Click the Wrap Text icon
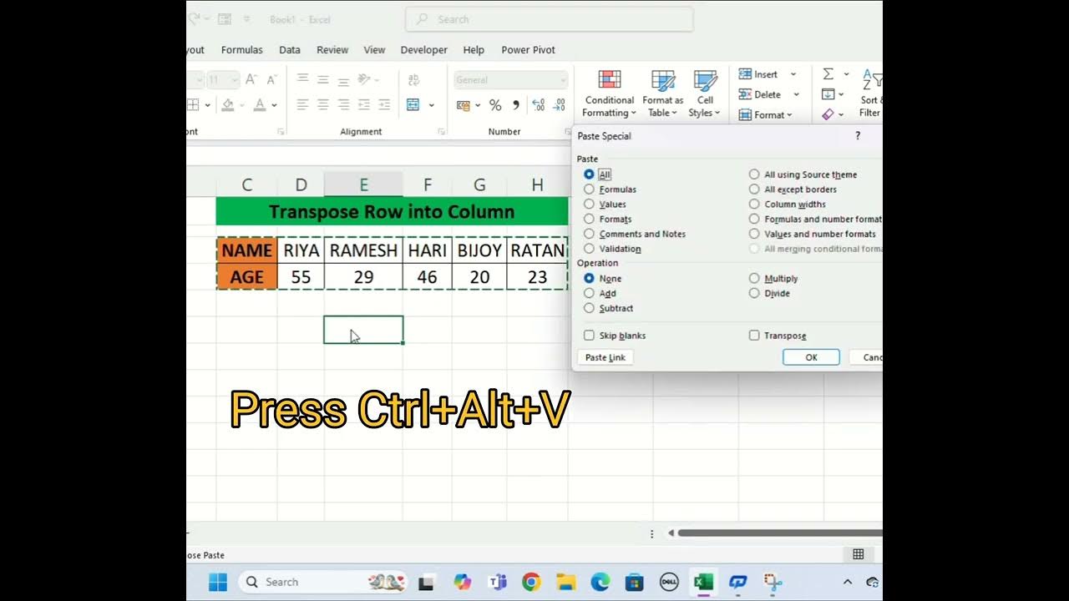Screen dimensions: 1069x601 (x=413, y=79)
